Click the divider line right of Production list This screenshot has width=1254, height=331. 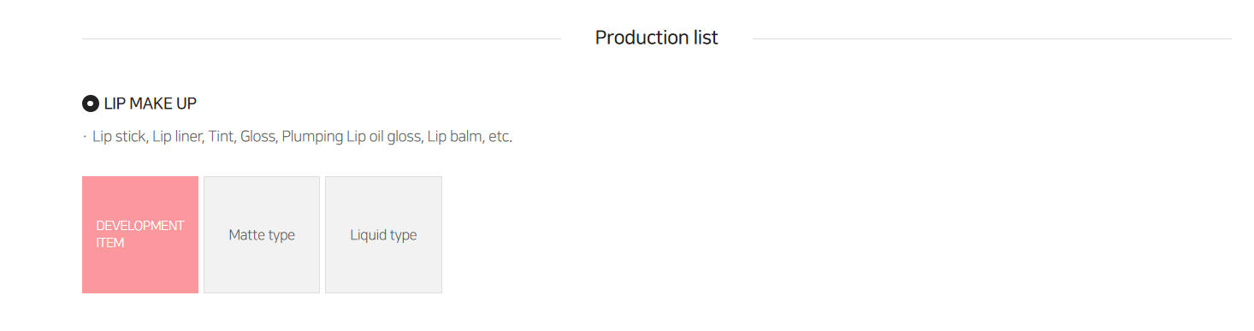click(992, 38)
